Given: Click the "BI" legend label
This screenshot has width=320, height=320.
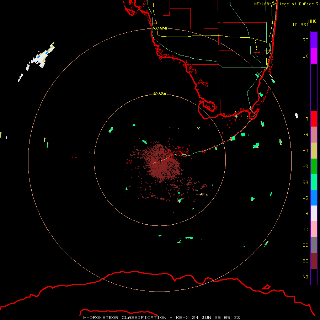Looking at the screenshot, I should tap(305, 261).
